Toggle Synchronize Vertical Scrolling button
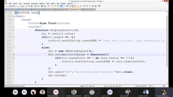This screenshot has width=173, height=97. 55,6
